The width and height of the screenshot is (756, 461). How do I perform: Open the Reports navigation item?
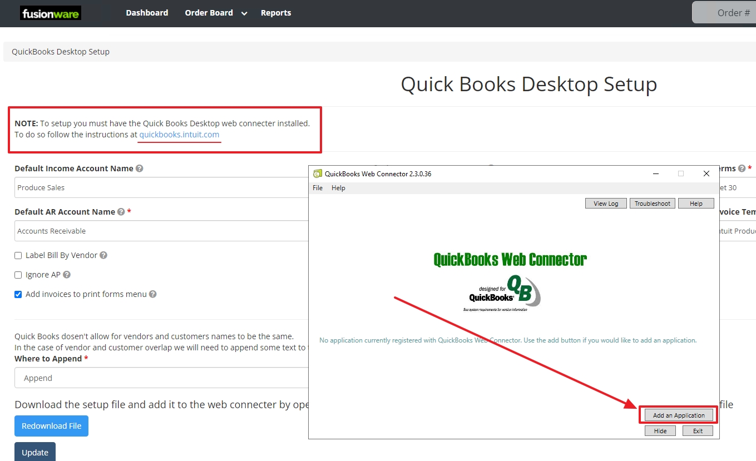(x=276, y=13)
